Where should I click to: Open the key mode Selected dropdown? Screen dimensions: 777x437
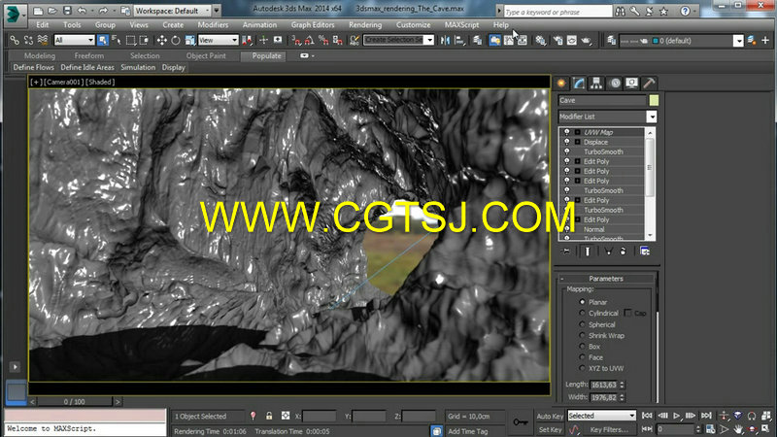click(x=601, y=416)
